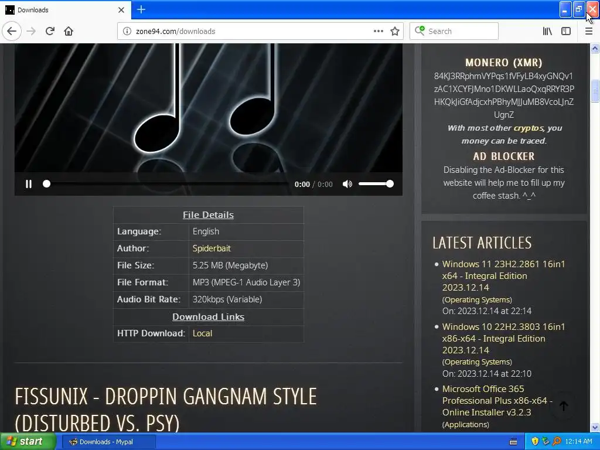600x450 pixels.
Task: Click the 12:14 AM system clock
Action: pyautogui.click(x=578, y=442)
